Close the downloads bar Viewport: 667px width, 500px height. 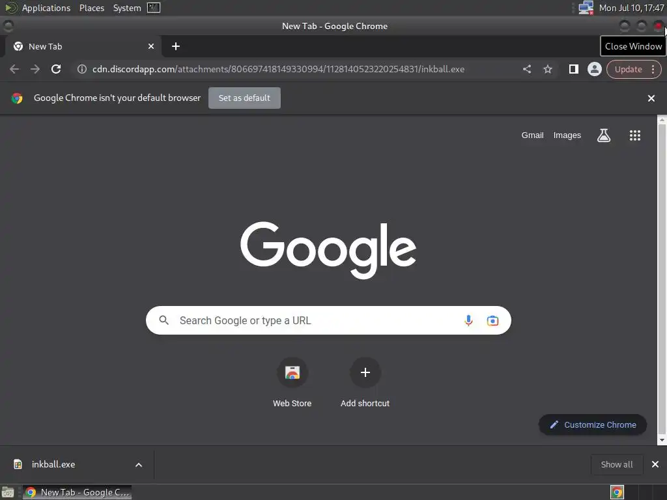pos(655,464)
